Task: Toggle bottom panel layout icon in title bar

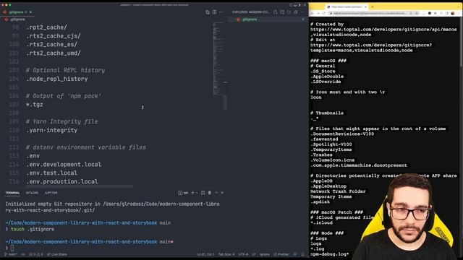Action: 295,5
